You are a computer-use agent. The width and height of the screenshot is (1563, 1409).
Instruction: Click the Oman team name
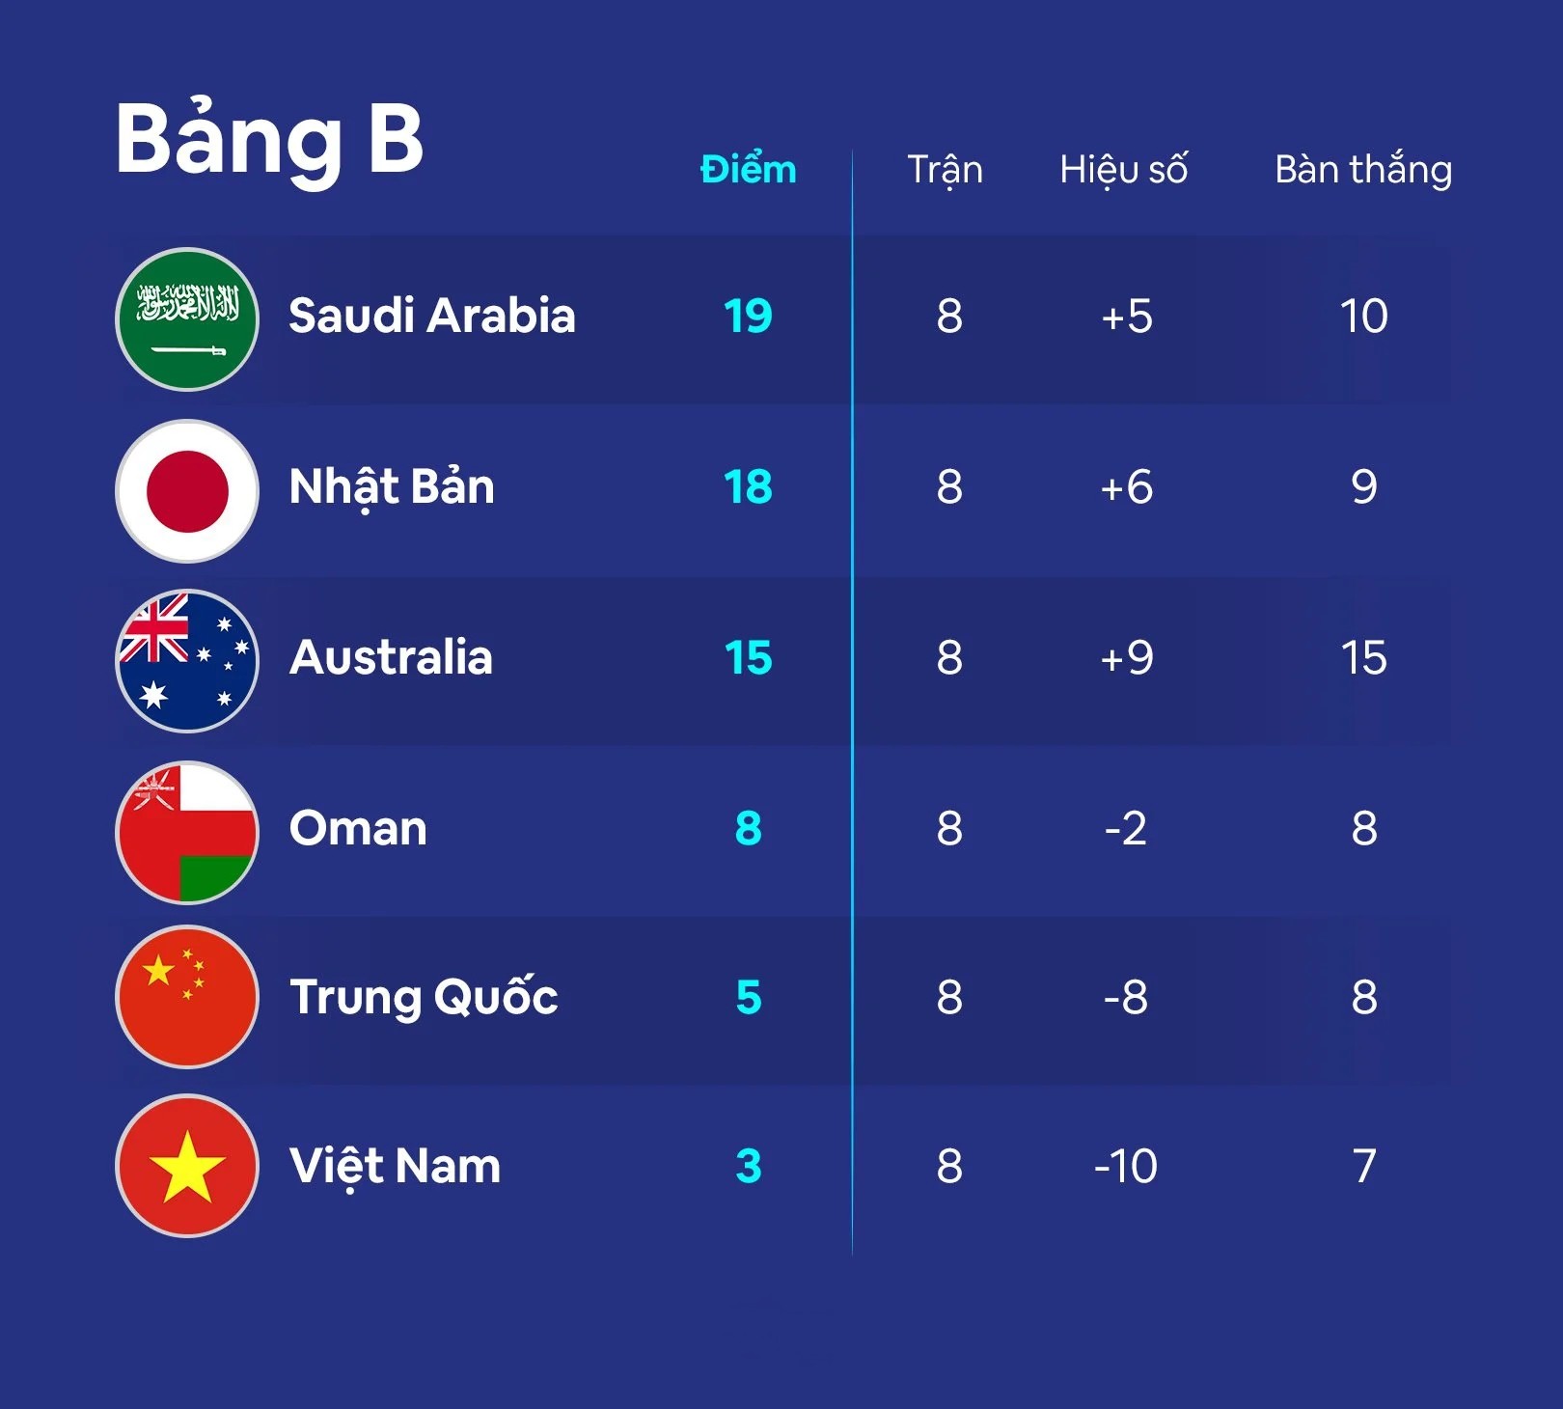pyautogui.click(x=358, y=828)
